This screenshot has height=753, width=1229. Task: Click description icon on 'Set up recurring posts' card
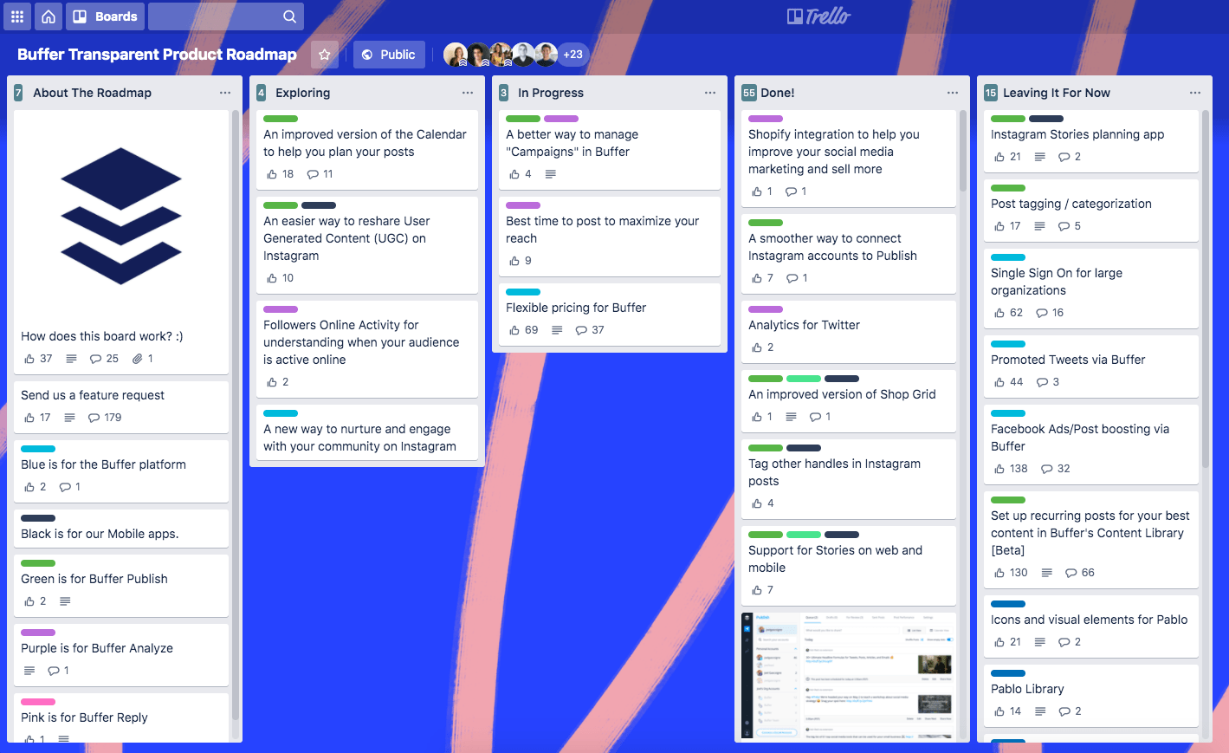(1047, 573)
